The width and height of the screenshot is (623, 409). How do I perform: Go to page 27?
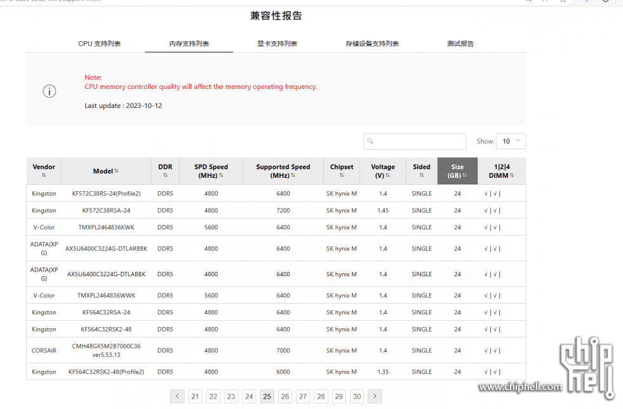pyautogui.click(x=303, y=396)
